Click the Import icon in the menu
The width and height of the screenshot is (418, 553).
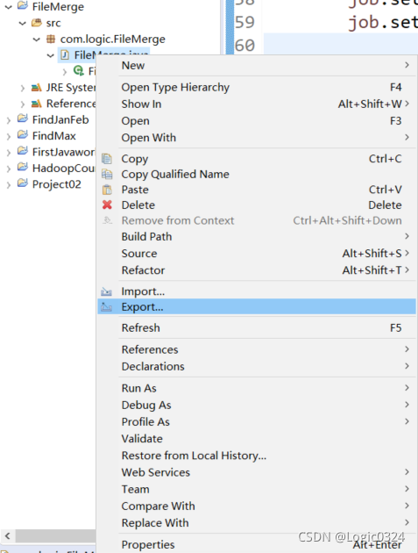pyautogui.click(x=106, y=291)
